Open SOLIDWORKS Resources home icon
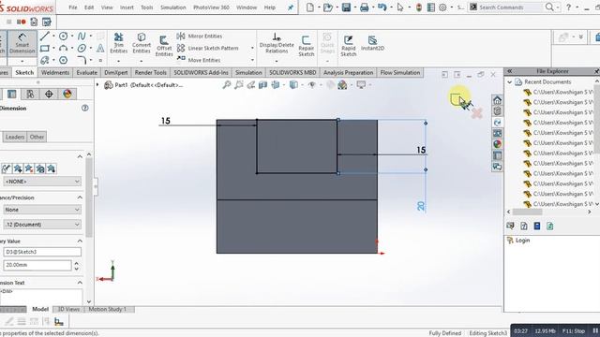Screen dimensions: 600x337 tap(497, 100)
